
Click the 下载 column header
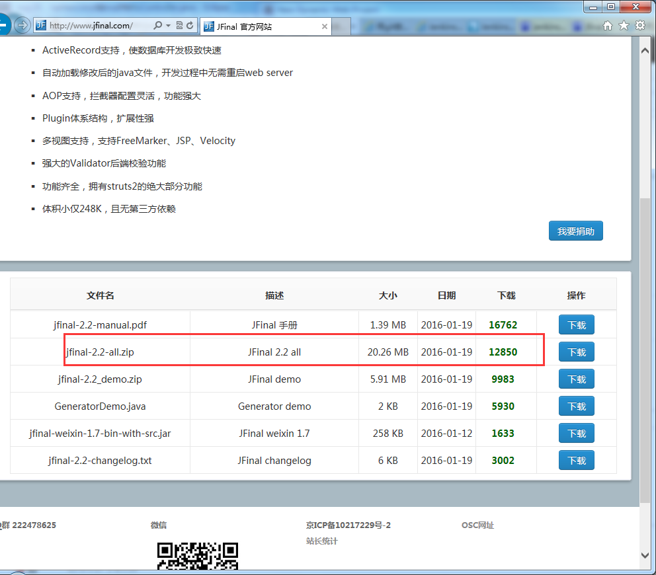(x=507, y=295)
